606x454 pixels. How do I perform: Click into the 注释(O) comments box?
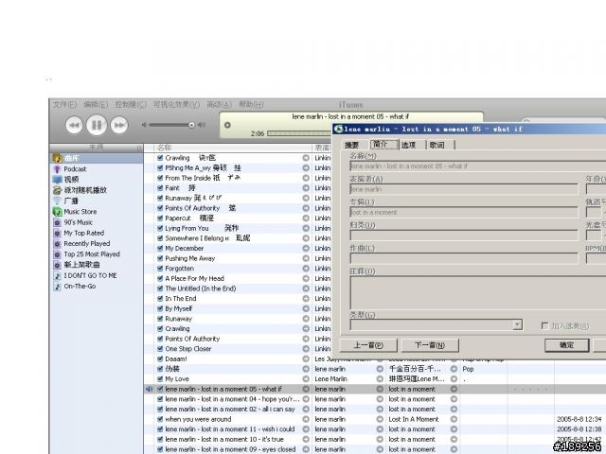click(477, 292)
